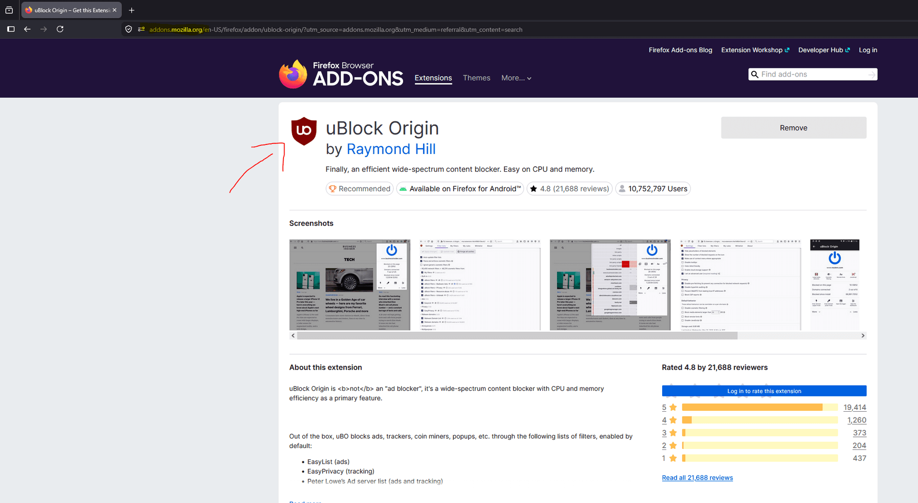The image size is (918, 503).
Task: Open the 373 three-star reviews count
Action: [x=859, y=433]
